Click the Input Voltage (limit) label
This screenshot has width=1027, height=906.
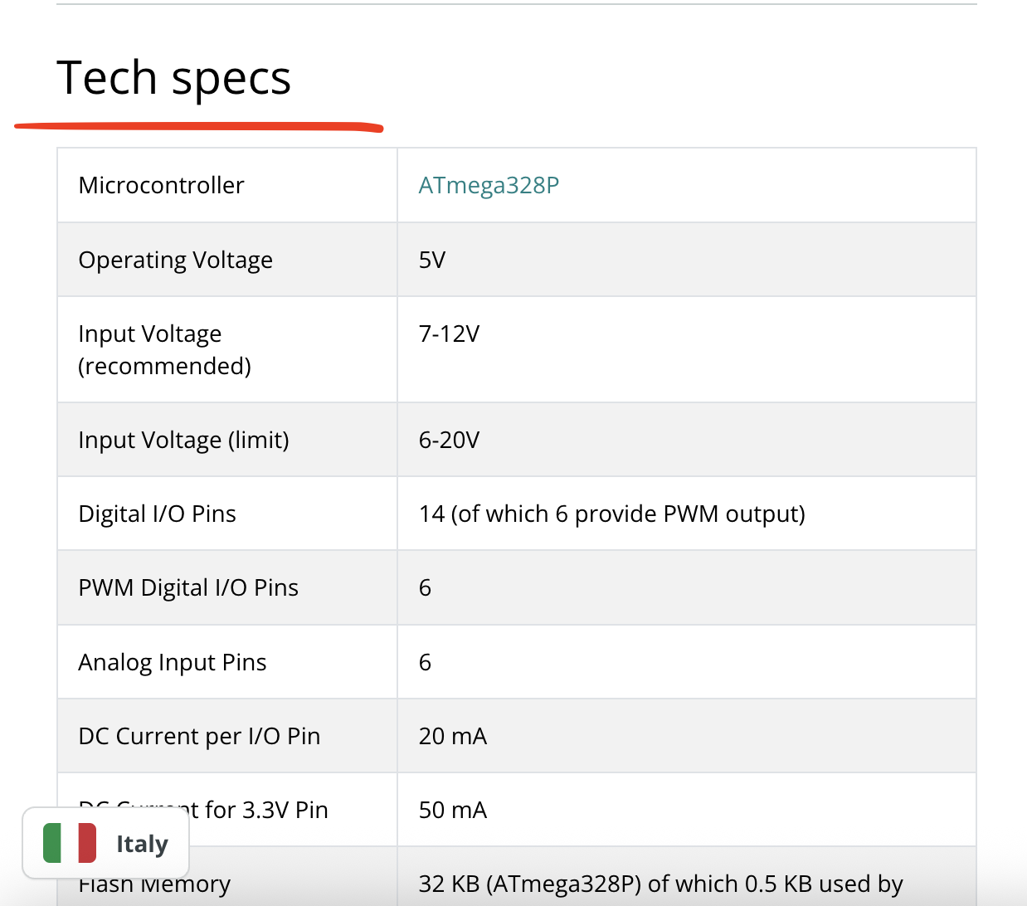183,440
